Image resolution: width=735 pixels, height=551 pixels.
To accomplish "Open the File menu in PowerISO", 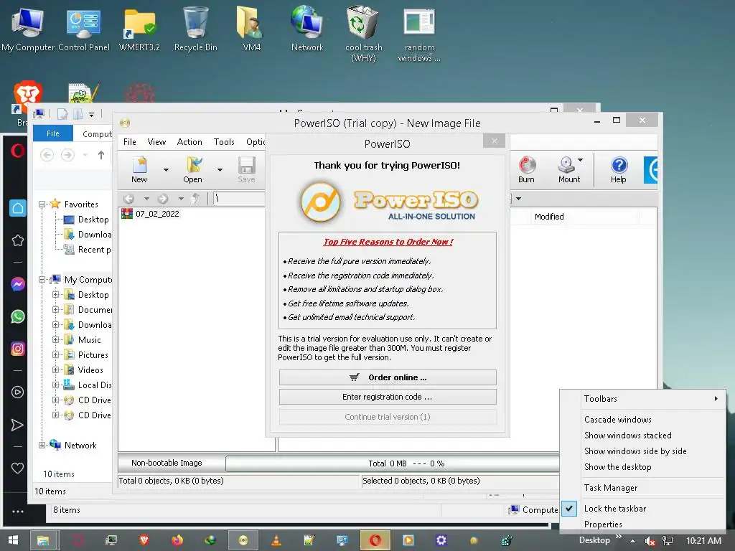I will (x=130, y=142).
